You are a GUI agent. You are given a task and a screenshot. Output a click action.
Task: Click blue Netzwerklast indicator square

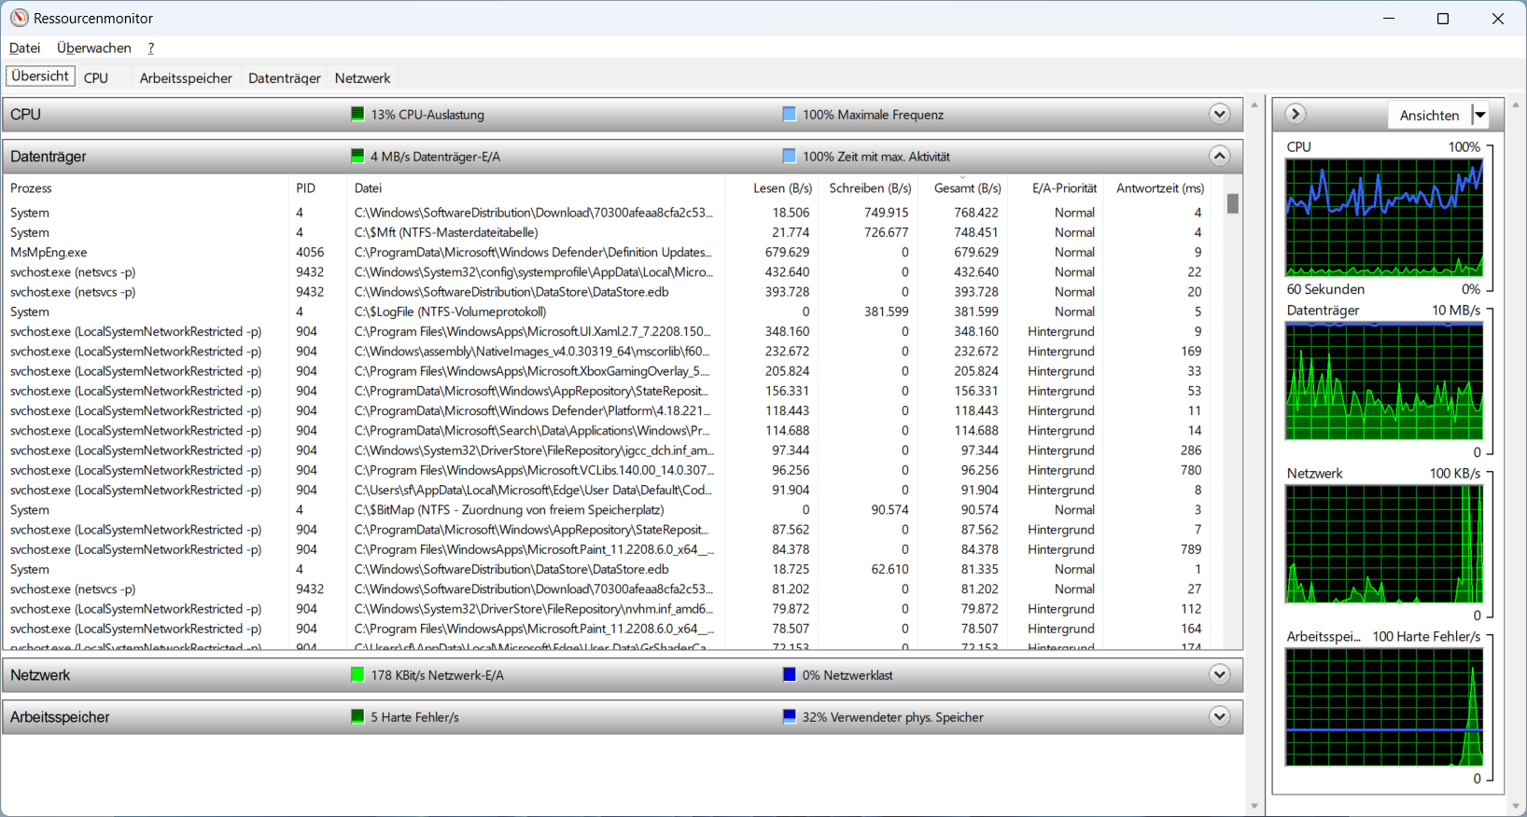tap(790, 674)
